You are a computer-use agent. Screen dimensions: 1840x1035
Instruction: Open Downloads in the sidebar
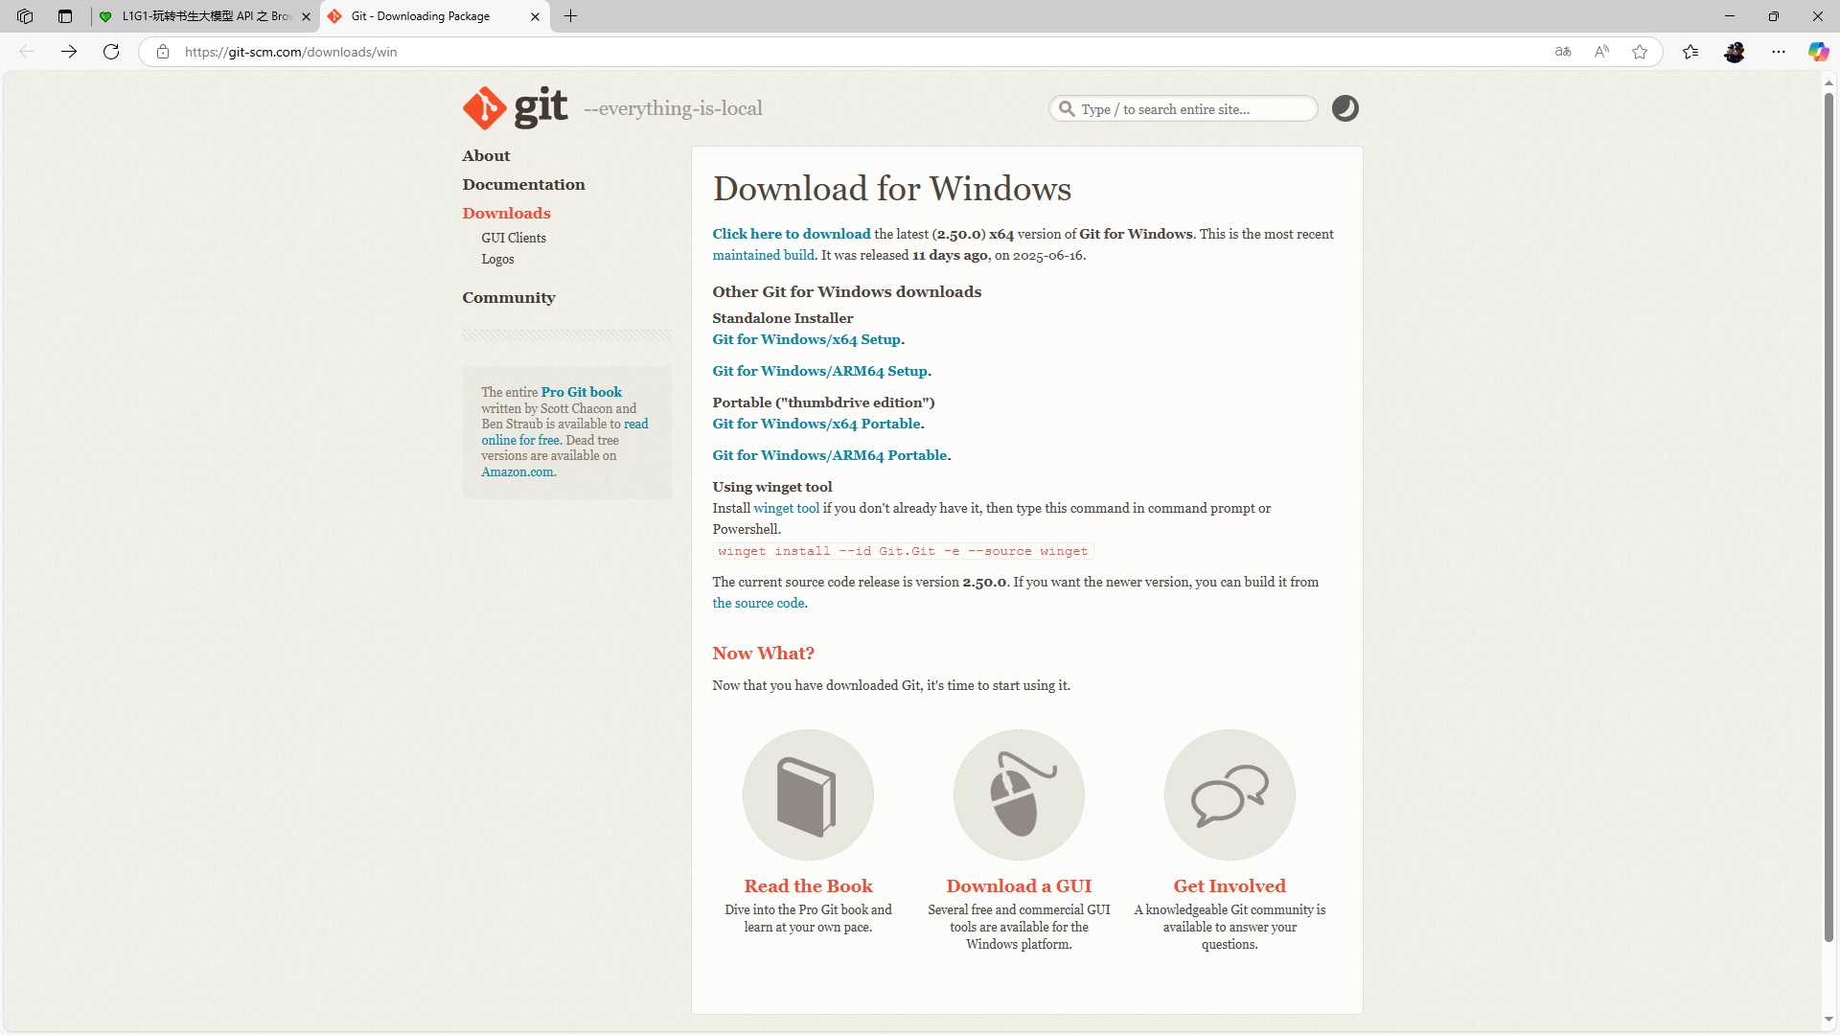pyautogui.click(x=506, y=214)
